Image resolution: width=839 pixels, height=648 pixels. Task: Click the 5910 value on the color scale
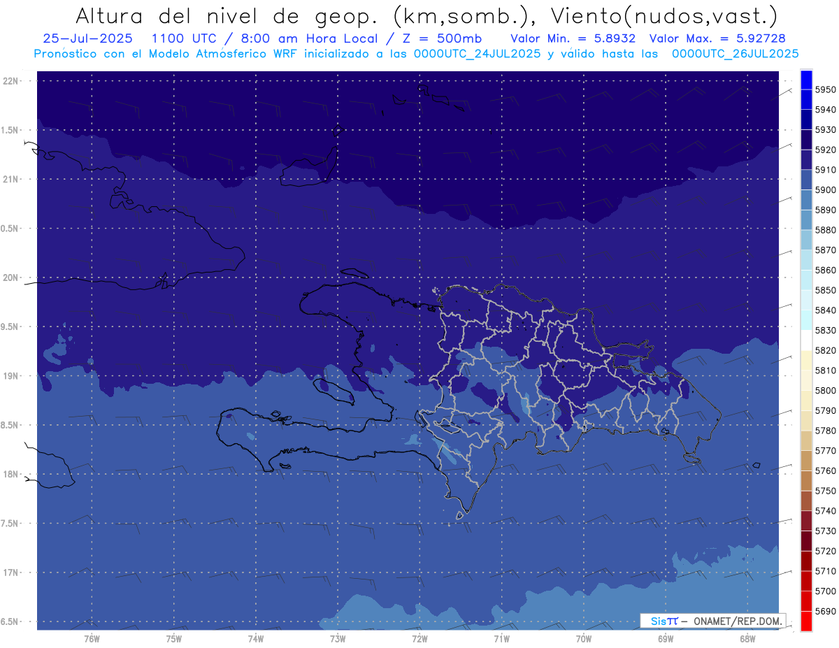point(826,170)
